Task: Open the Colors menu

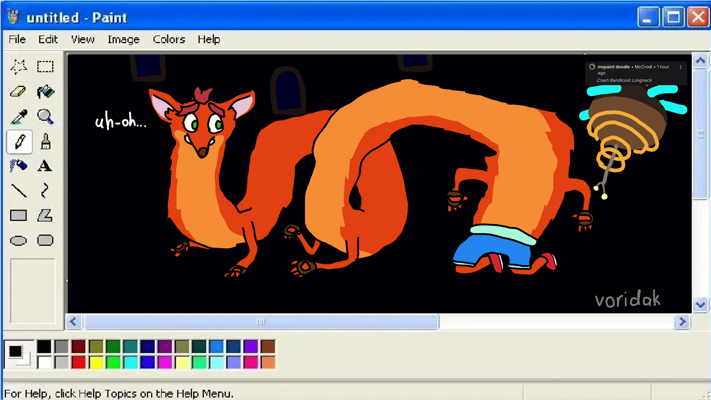Action: [x=169, y=39]
